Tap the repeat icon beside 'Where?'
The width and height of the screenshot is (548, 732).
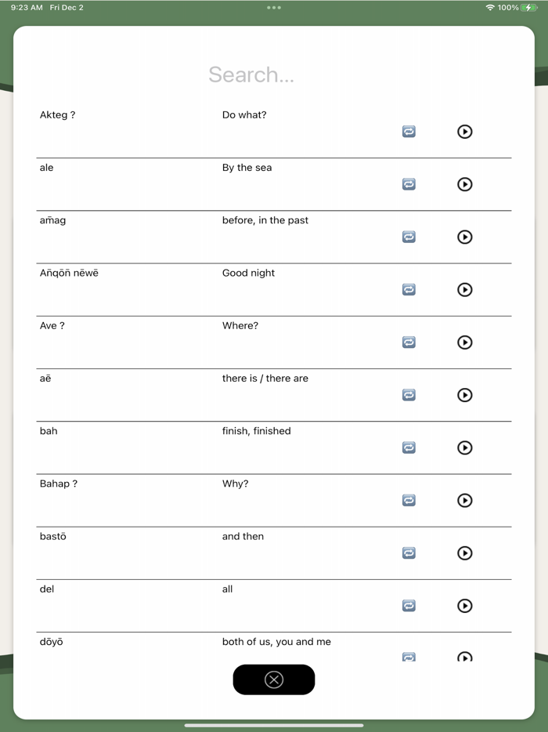[x=409, y=342]
